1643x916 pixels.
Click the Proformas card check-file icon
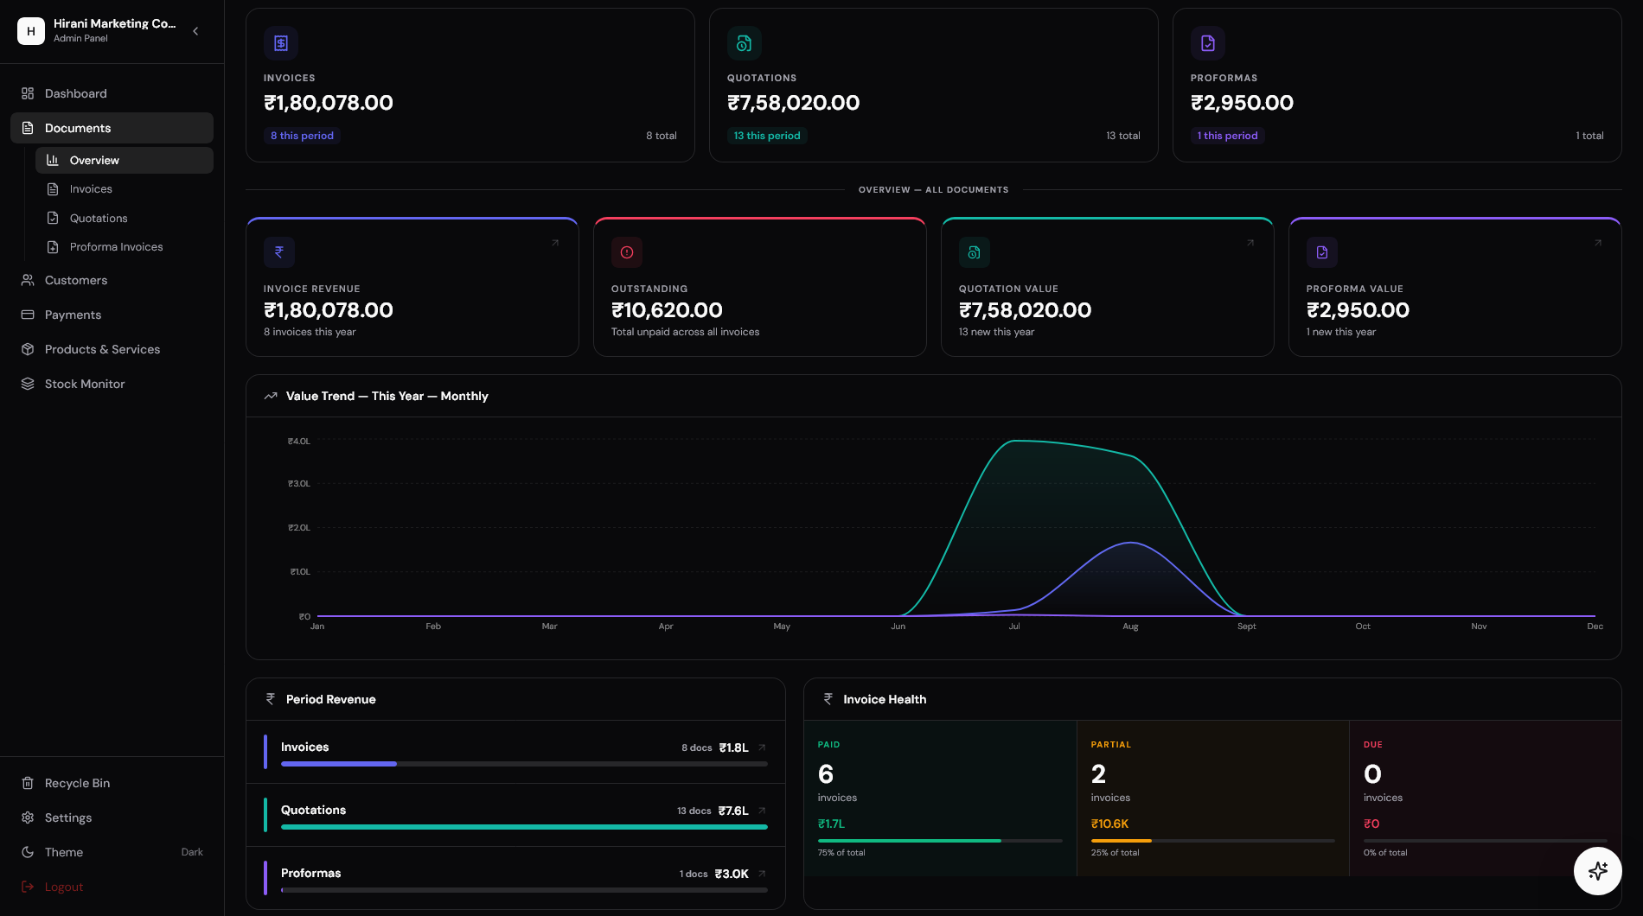[x=1208, y=43]
